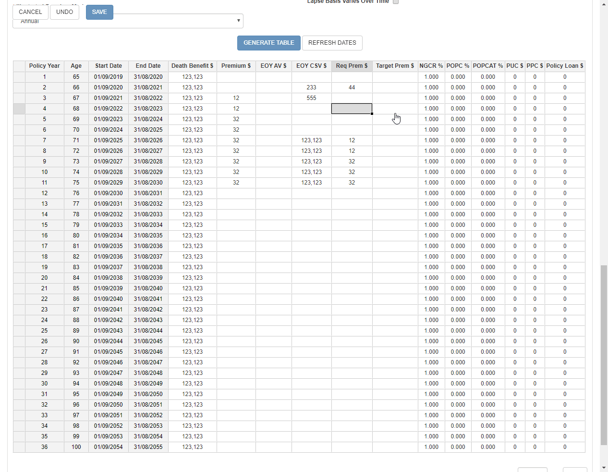This screenshot has width=608, height=472.
Task: Select the Req Prem $ column header
Action: click(352, 66)
